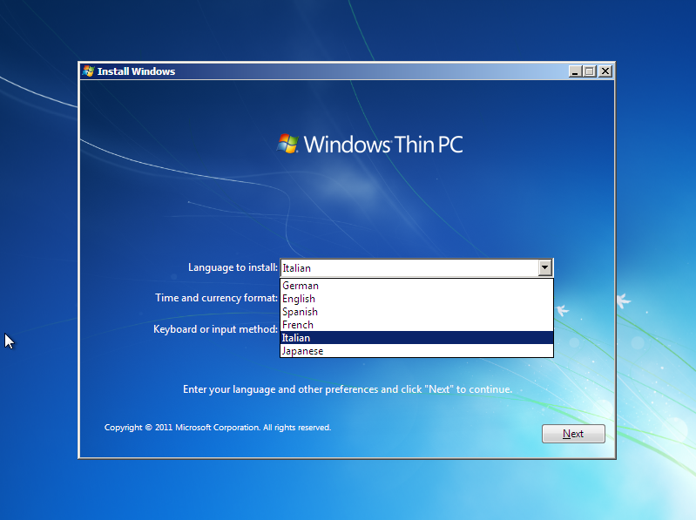Collapse the Language to install dropdown arrow
696x520 pixels.
(544, 267)
